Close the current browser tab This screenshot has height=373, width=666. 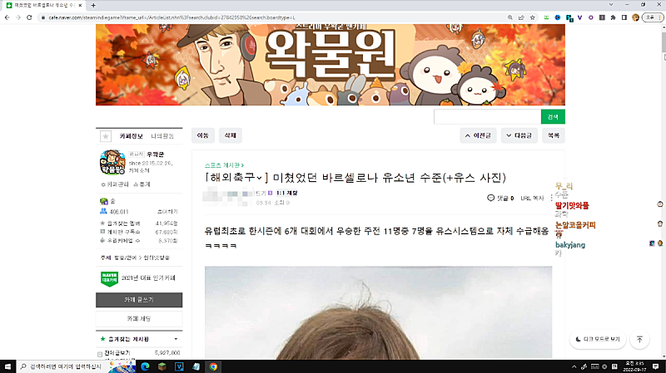[x=80, y=5]
